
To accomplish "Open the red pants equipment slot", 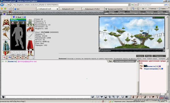I will tap(30, 45).
